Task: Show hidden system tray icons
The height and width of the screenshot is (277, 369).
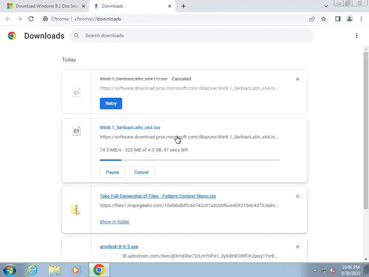Action: (x=315, y=270)
